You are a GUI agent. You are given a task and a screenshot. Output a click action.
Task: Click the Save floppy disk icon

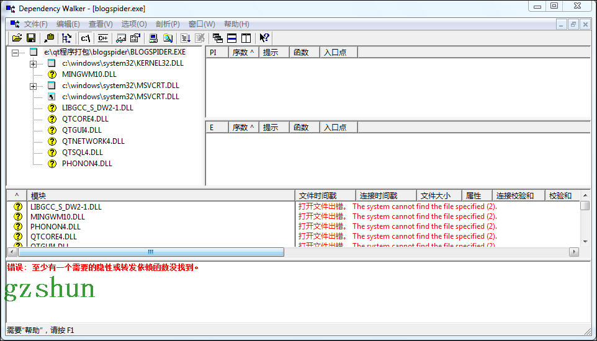click(x=30, y=38)
